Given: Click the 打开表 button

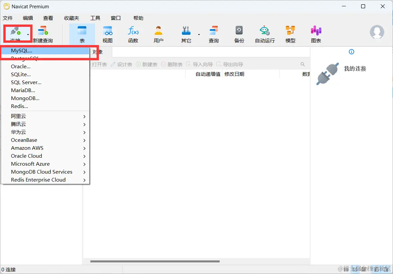Looking at the screenshot, I should tap(99, 65).
